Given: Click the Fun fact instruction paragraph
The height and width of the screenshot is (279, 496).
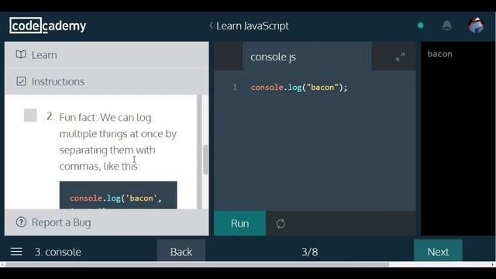Looking at the screenshot, I should click(118, 142).
